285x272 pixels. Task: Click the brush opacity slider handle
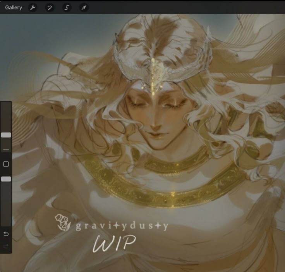(6, 179)
